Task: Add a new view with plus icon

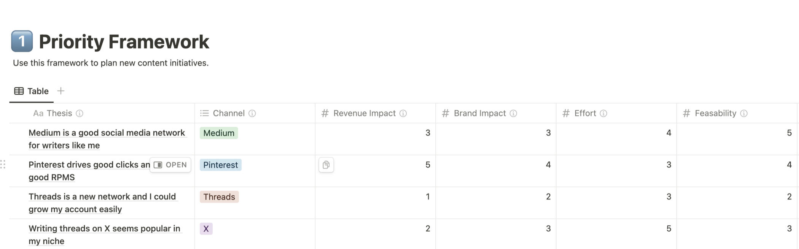Action: (60, 91)
